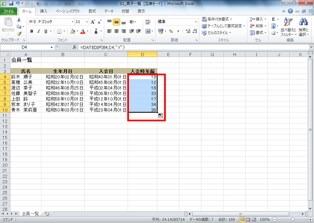Apply fill color with paint bucket
314x223 pixels.
(x=73, y=31)
